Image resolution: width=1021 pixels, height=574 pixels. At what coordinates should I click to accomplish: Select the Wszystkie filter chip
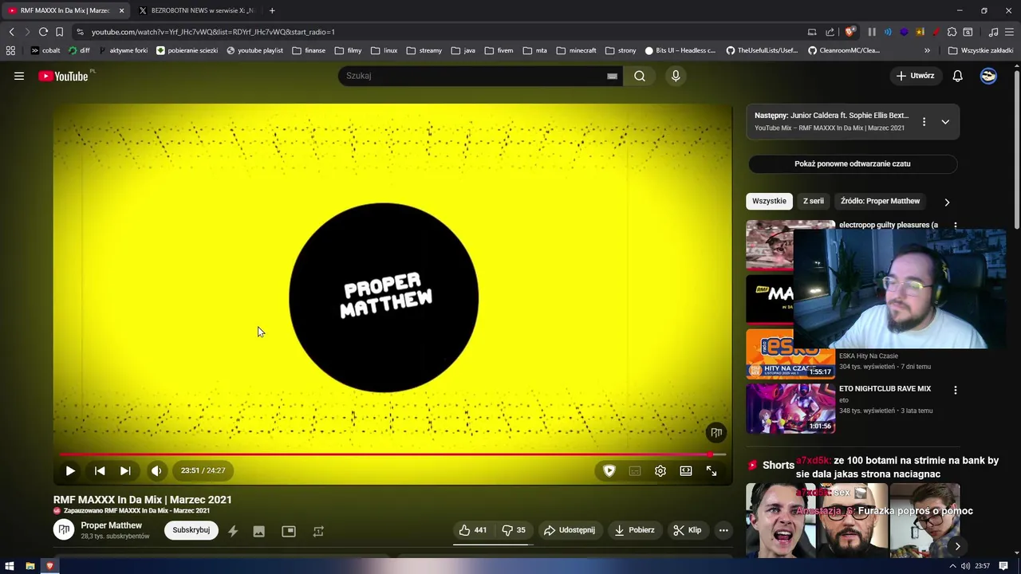(769, 201)
